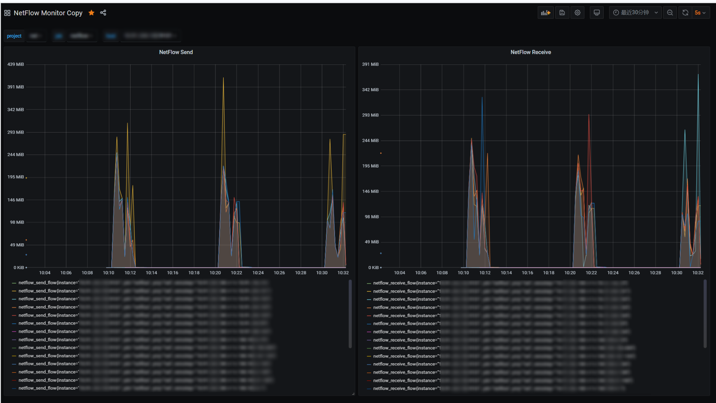Open the NetFlow Receive panel title menu
This screenshot has height=403, width=716.
(531, 52)
